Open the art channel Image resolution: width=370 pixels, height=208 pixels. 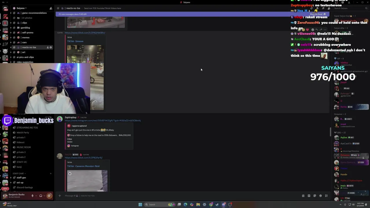pyautogui.click(x=32, y=52)
